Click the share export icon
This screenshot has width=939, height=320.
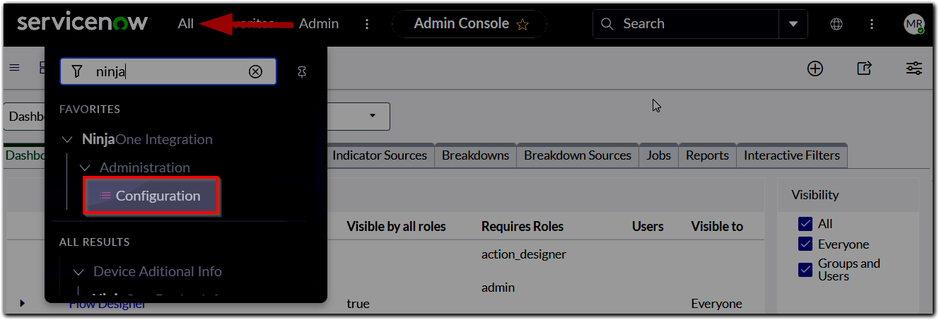(864, 68)
